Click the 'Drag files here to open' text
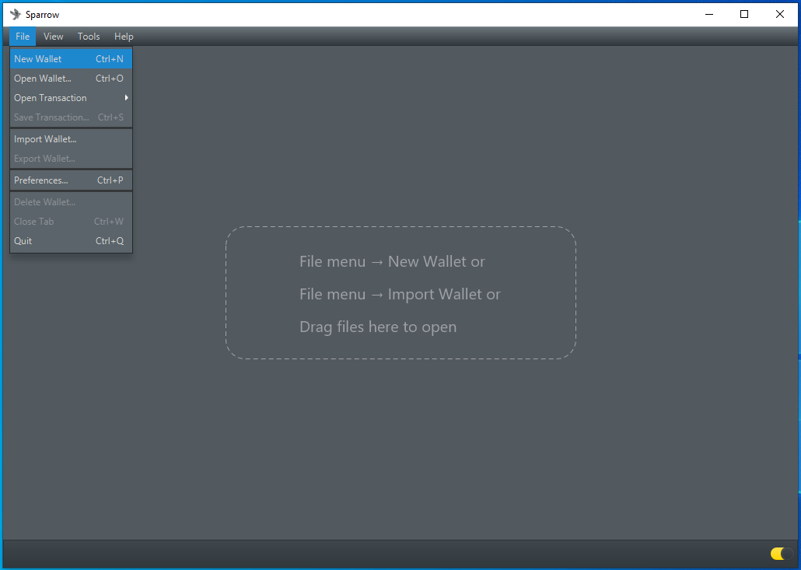 click(x=378, y=327)
